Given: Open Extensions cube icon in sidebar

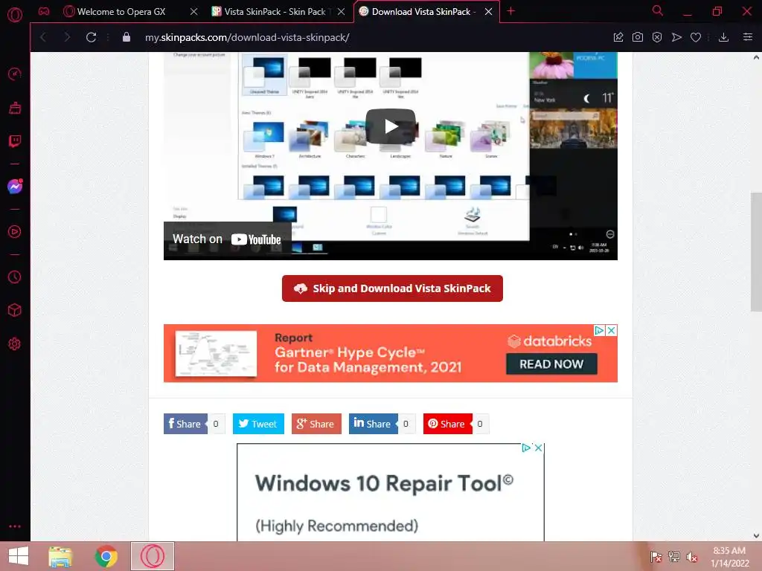Looking at the screenshot, I should (15, 310).
